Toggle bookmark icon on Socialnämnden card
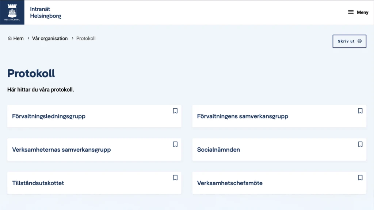This screenshot has height=210, width=374. [360, 144]
